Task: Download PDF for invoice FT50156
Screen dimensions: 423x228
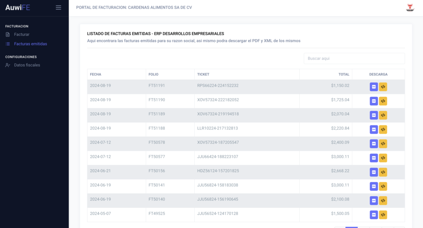Action: click(x=374, y=172)
